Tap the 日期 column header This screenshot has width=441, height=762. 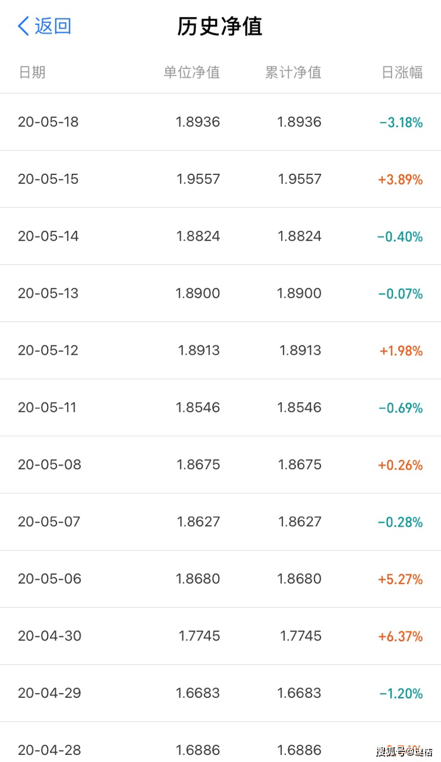(x=32, y=73)
